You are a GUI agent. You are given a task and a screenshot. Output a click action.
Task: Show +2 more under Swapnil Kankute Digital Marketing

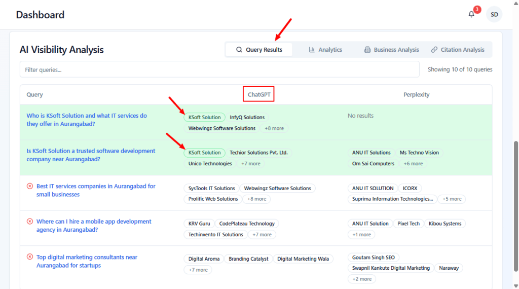[x=362, y=279]
